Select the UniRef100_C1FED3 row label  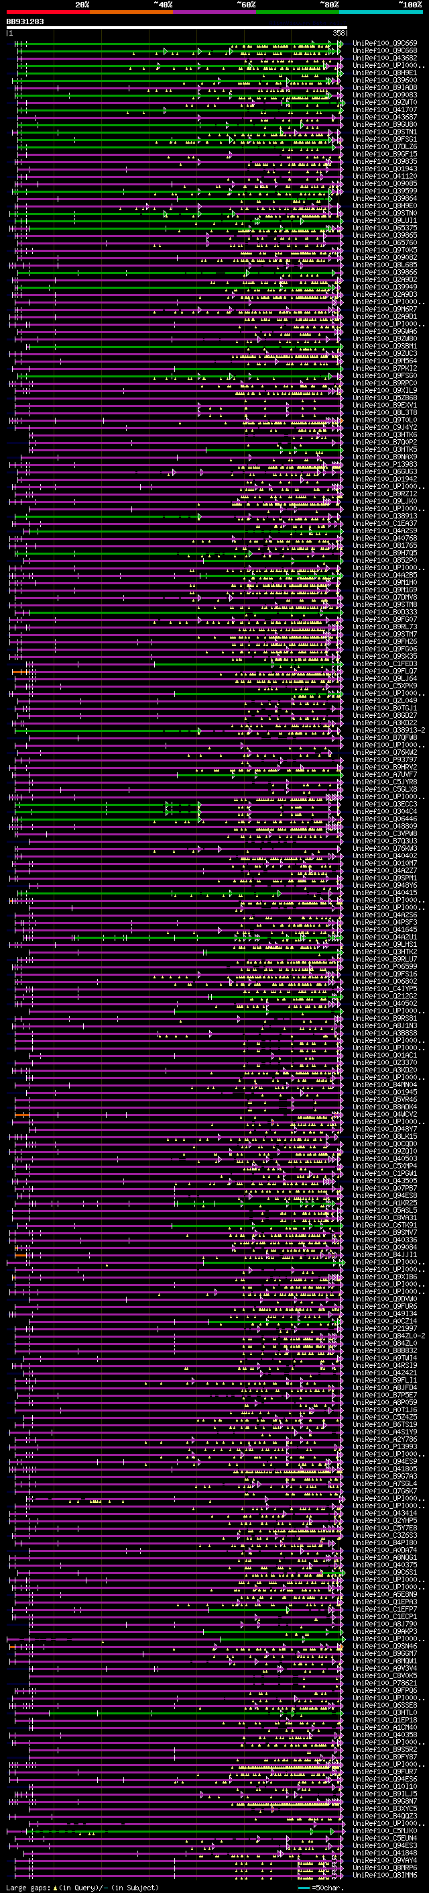[385, 663]
